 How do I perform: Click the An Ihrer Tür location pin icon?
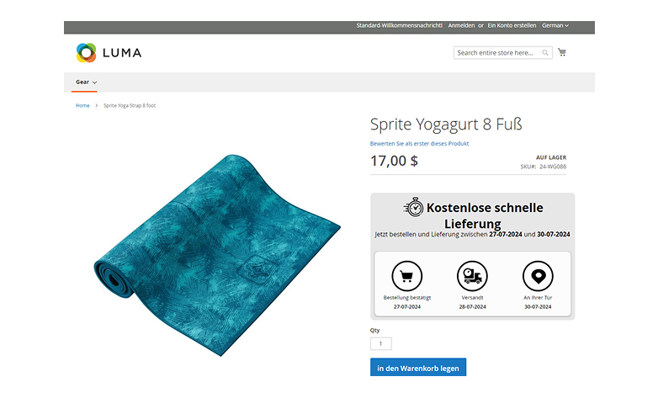pyautogui.click(x=538, y=276)
